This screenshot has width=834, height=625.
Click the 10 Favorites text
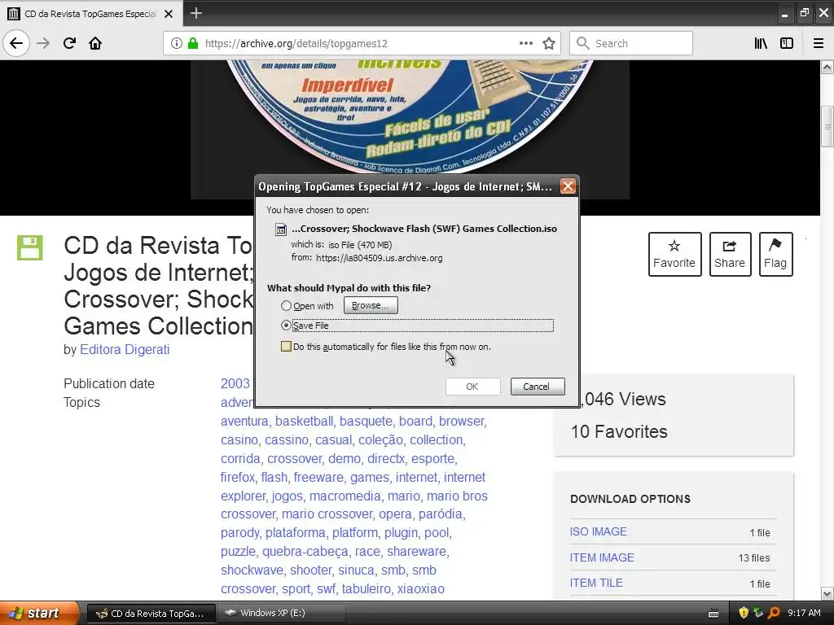tap(619, 431)
